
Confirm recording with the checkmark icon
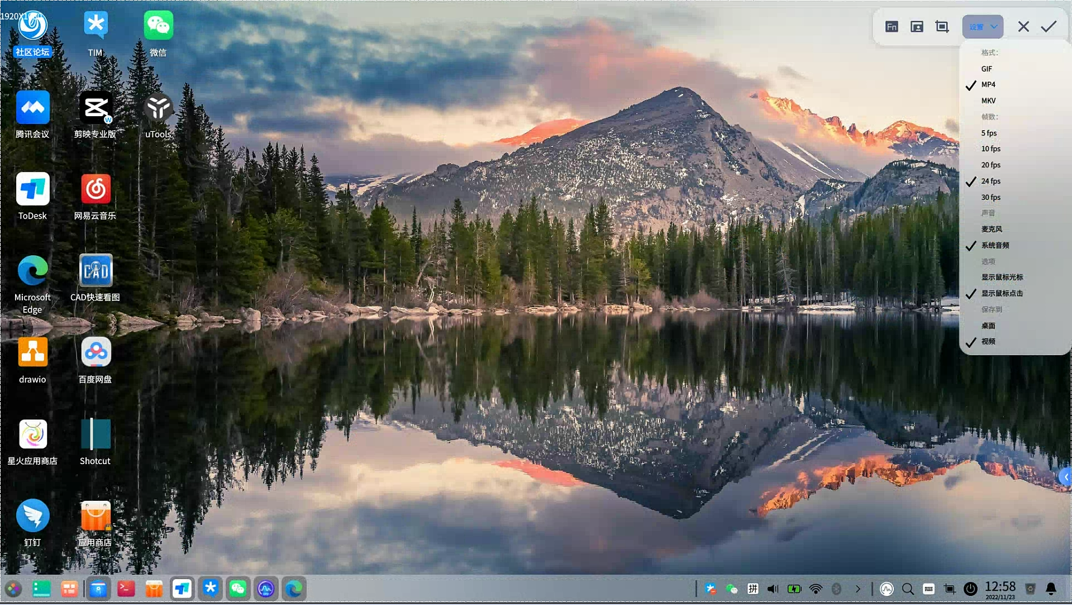pos(1049,26)
